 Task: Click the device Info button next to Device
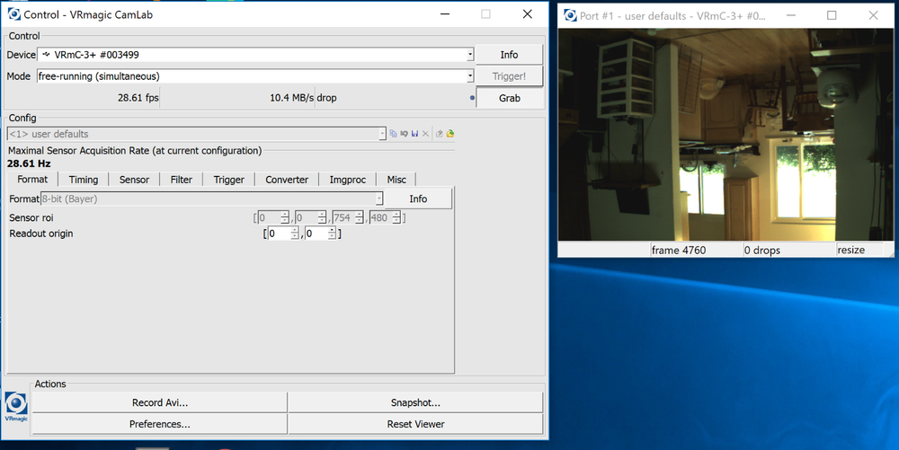pyautogui.click(x=509, y=55)
